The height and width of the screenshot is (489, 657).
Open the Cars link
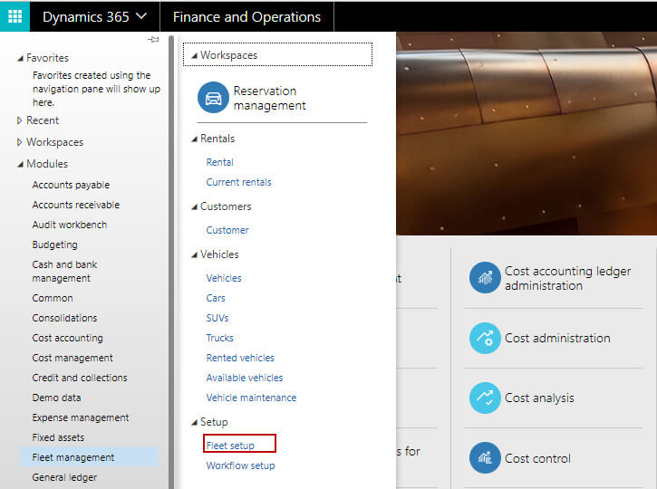[216, 298]
